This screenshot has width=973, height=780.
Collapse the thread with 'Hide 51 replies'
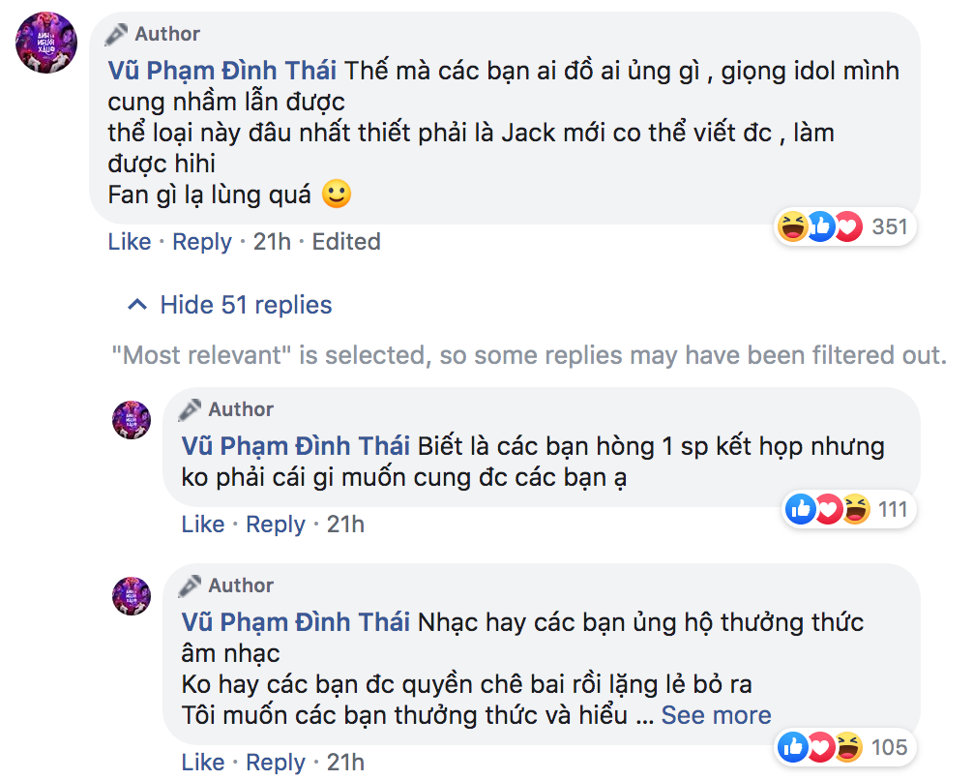(230, 306)
